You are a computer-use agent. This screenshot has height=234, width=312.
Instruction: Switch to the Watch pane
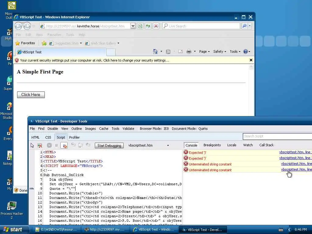[248, 145]
